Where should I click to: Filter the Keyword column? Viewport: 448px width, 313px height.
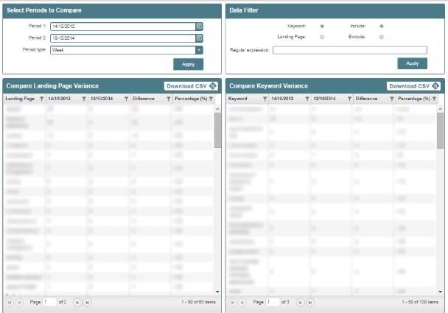coord(265,99)
